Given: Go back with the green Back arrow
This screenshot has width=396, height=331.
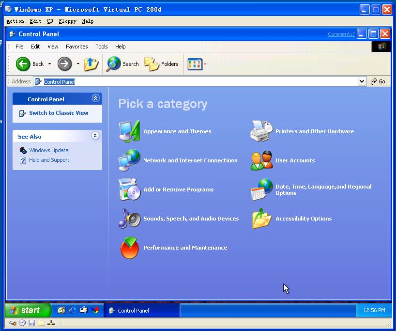Looking at the screenshot, I should pyautogui.click(x=23, y=64).
